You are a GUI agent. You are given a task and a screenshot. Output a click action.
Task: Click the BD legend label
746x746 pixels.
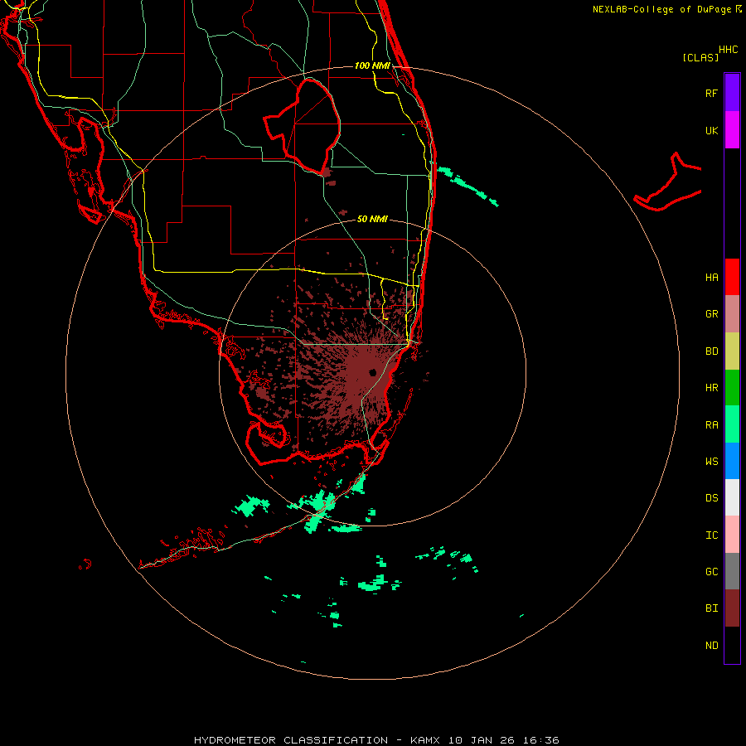pyautogui.click(x=711, y=351)
